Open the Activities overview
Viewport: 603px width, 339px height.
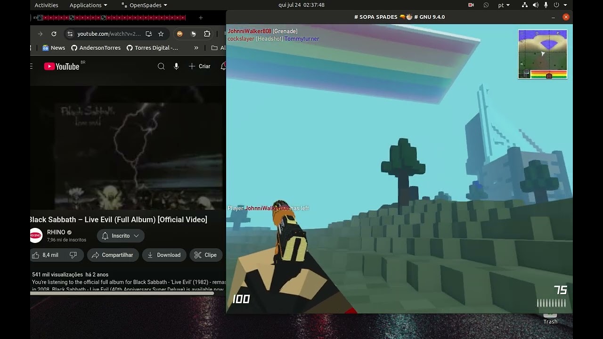[46, 5]
